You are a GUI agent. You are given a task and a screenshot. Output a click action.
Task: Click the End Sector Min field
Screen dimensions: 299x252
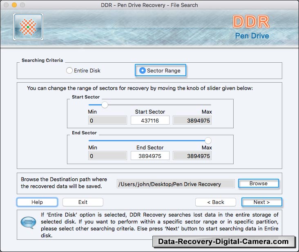[x=107, y=156]
